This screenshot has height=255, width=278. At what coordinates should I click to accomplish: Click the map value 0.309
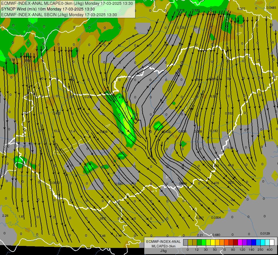pyautogui.click(x=198, y=131)
